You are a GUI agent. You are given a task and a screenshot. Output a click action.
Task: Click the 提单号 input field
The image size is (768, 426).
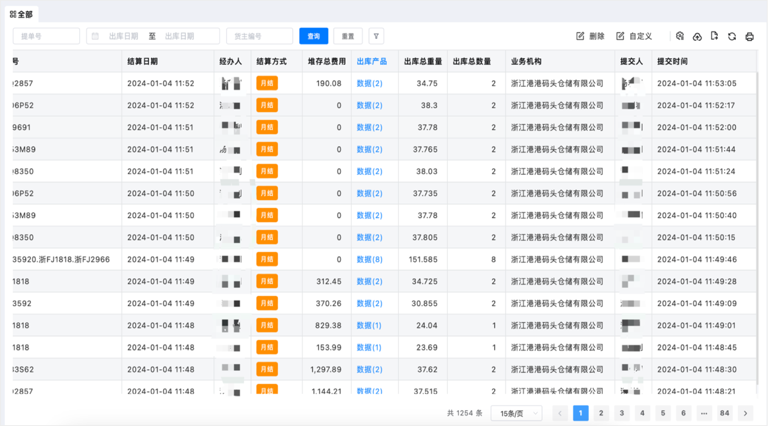pyautogui.click(x=46, y=36)
